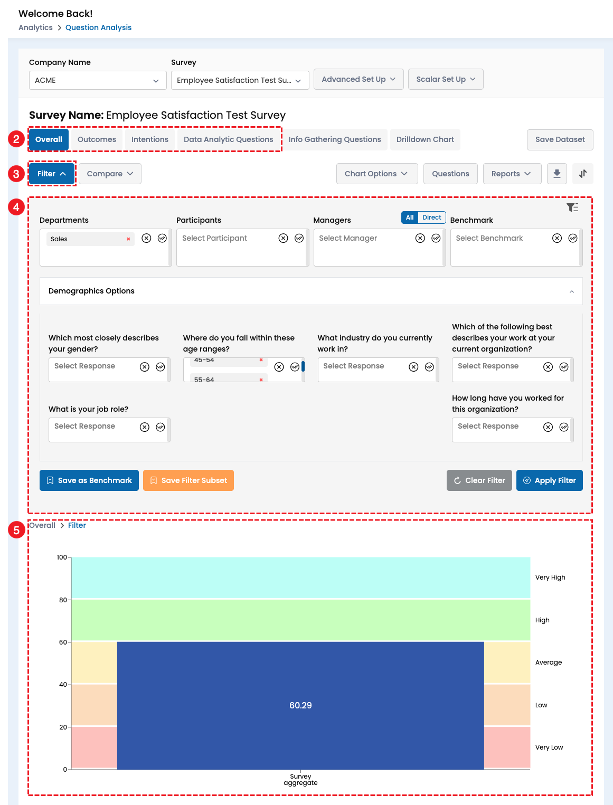This screenshot has width=613, height=805.
Task: Click the Save Dataset button
Action: pyautogui.click(x=560, y=139)
